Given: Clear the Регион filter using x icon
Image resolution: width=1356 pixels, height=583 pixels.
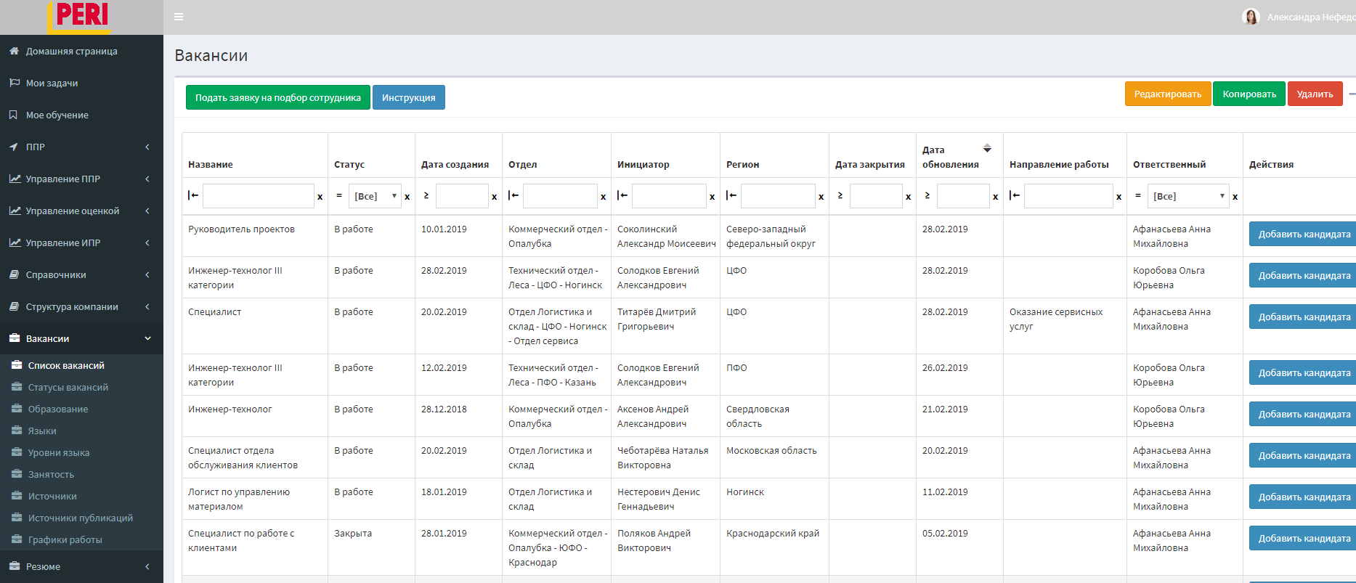Looking at the screenshot, I should 821,197.
